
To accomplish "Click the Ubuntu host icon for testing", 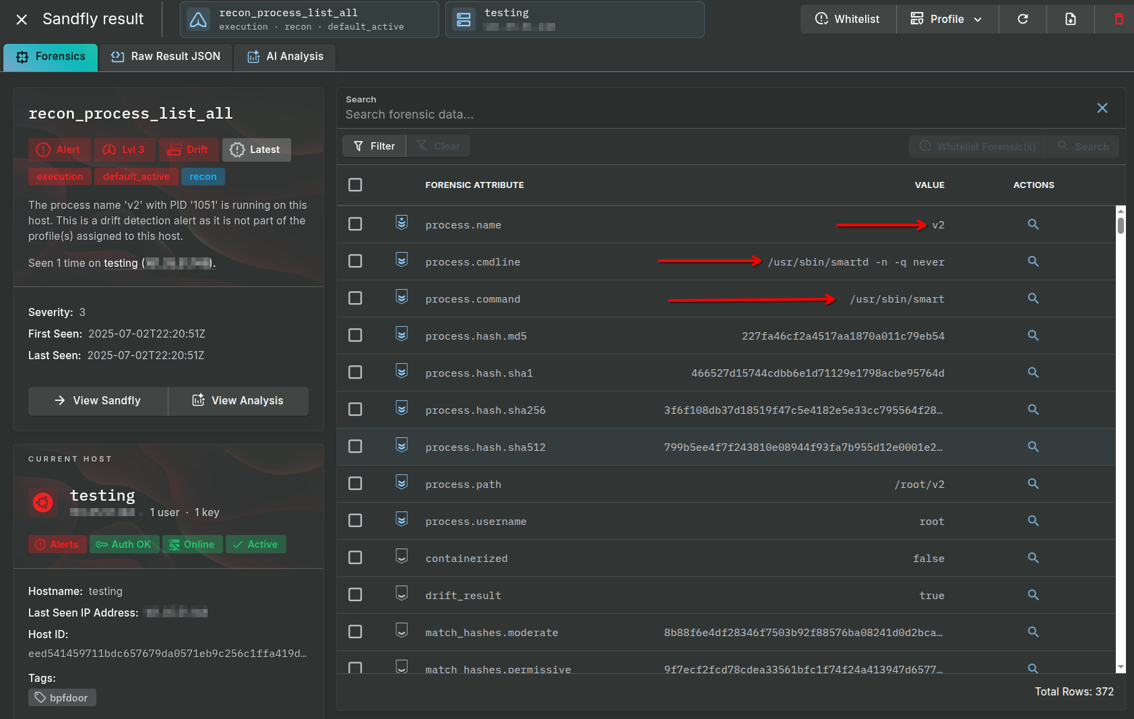I will [43, 502].
